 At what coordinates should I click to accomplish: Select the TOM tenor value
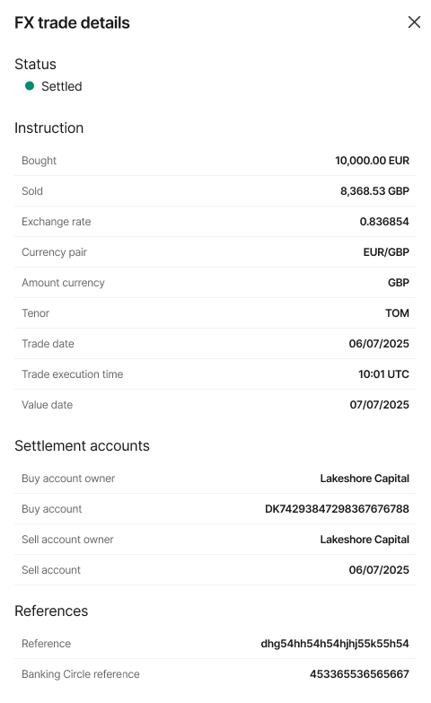(397, 313)
